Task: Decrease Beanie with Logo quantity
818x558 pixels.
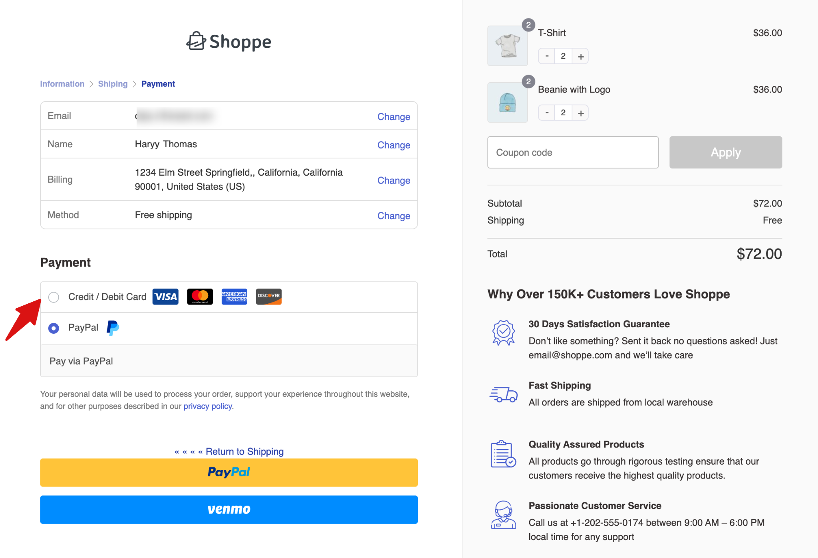Action: point(547,113)
